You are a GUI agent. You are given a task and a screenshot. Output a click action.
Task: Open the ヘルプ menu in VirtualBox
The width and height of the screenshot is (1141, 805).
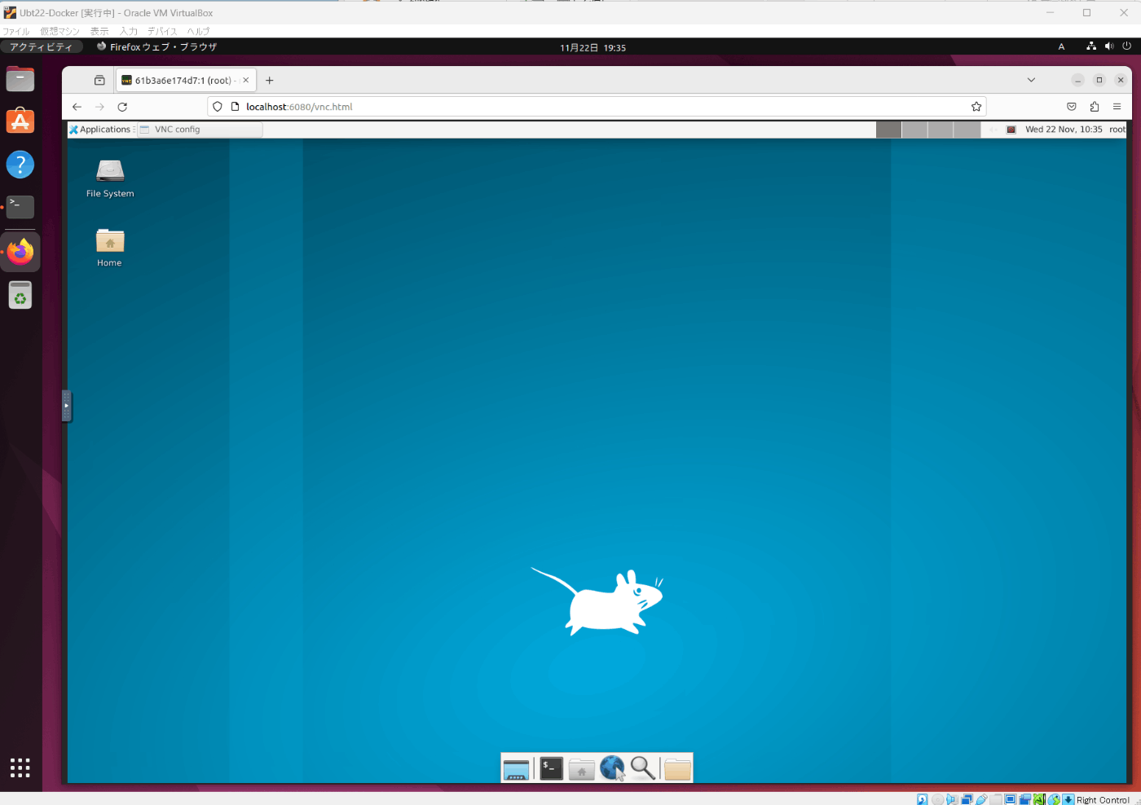(x=199, y=31)
